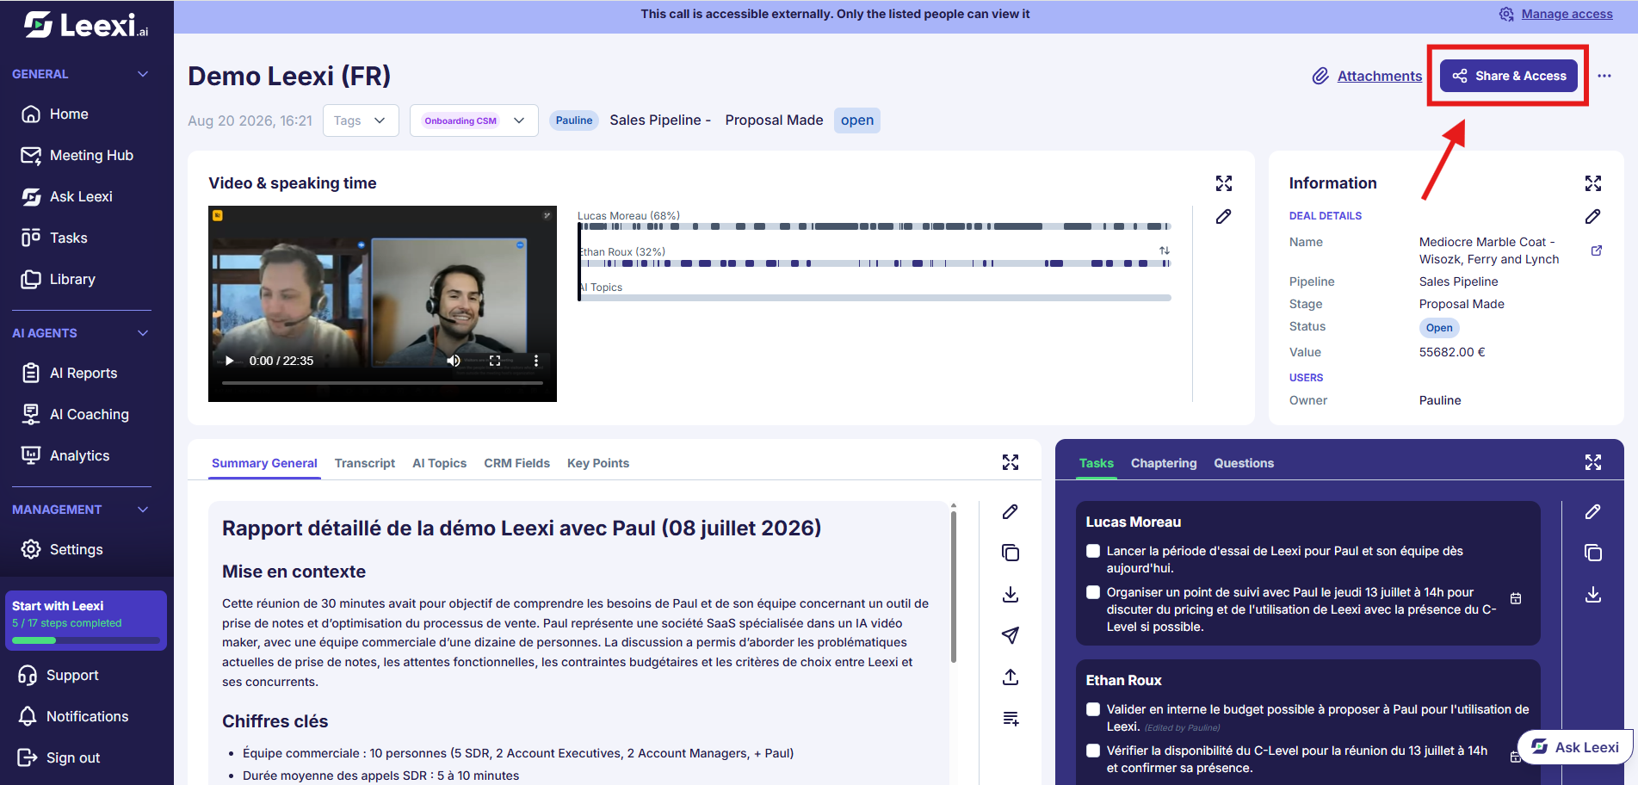Open the Onboarding CSM dropdown
The image size is (1638, 785).
pyautogui.click(x=474, y=121)
